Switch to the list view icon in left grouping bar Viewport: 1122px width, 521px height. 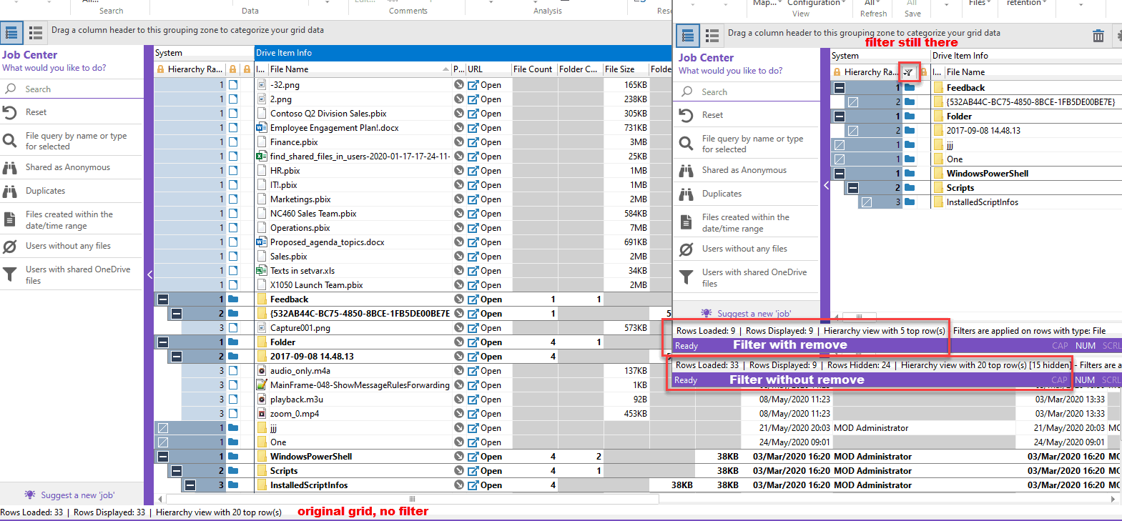coord(36,32)
